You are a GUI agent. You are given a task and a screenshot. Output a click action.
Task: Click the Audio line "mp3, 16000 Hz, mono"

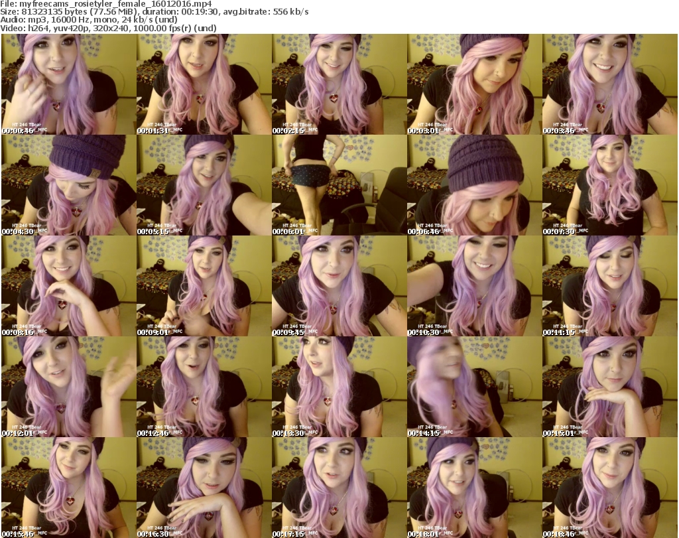[x=72, y=20]
